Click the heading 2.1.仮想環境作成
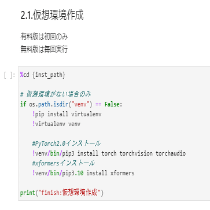Screen dimensions: 210x210 click(52, 16)
